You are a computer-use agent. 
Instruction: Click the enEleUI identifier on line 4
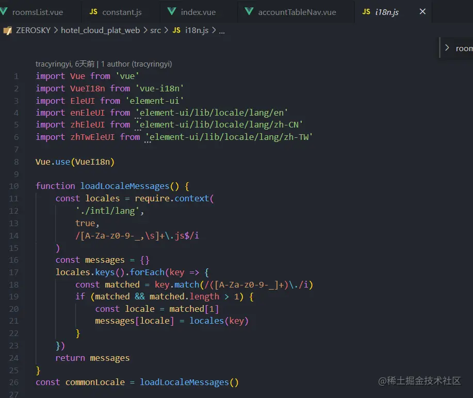pyautogui.click(x=88, y=113)
